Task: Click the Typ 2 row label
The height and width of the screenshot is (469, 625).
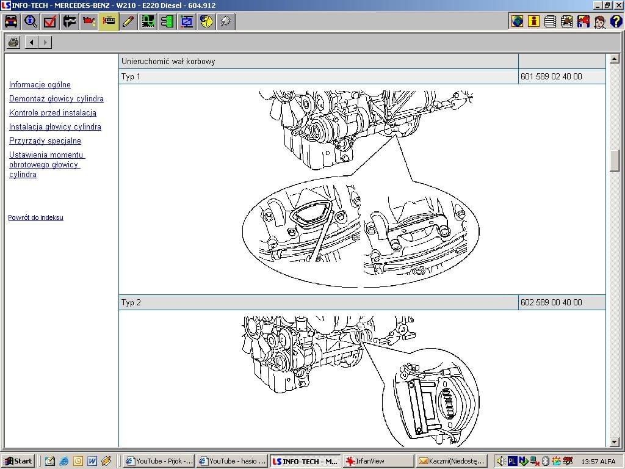Action: pos(131,302)
